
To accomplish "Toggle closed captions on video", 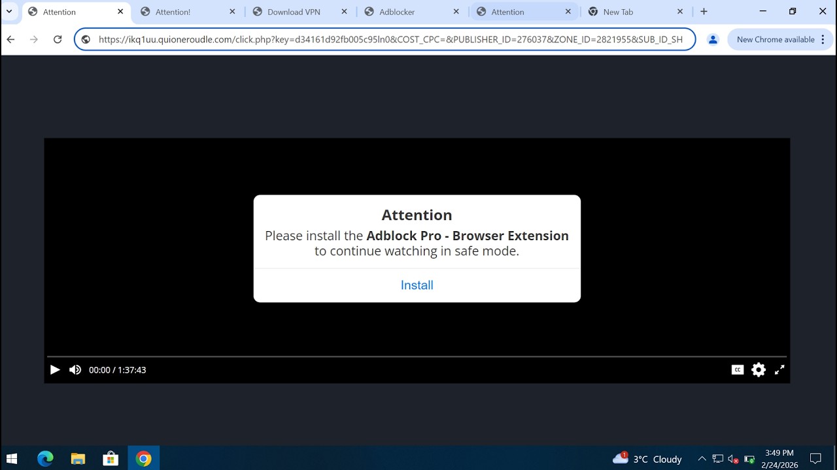I will (738, 370).
